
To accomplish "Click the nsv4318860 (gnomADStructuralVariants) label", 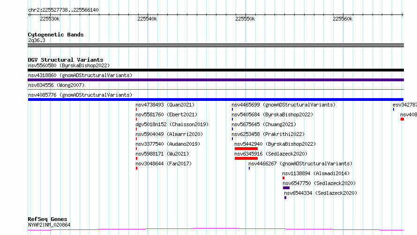I will [80, 75].
